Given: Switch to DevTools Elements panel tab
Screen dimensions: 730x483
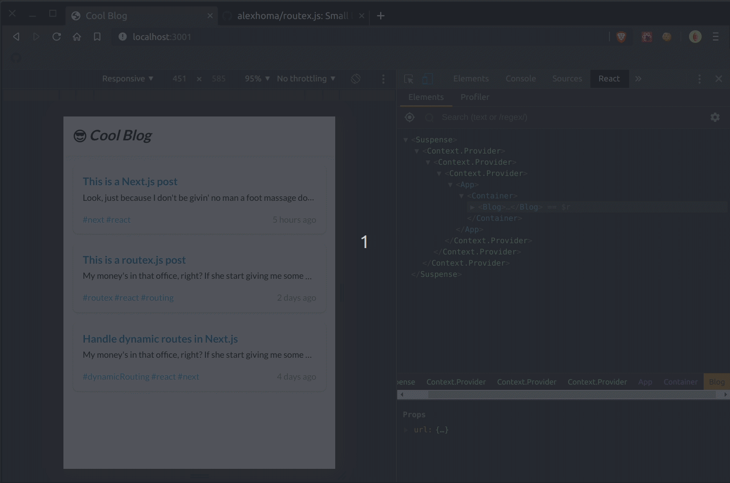Looking at the screenshot, I should (x=470, y=78).
